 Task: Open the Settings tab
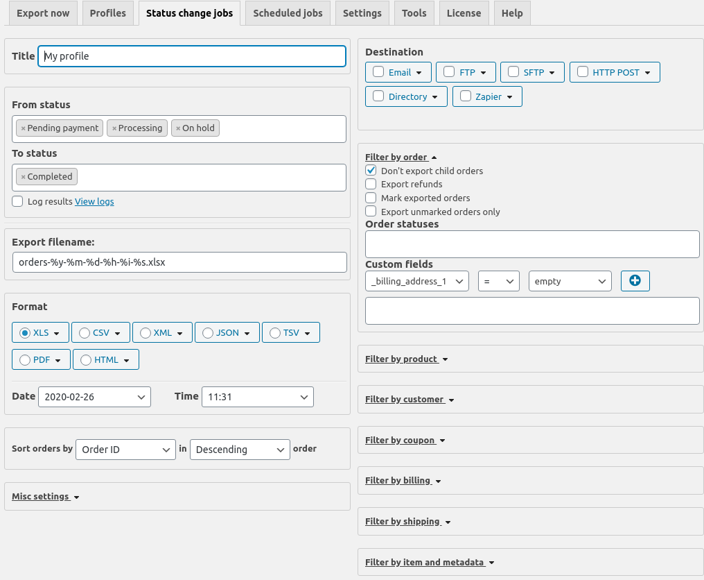[362, 13]
